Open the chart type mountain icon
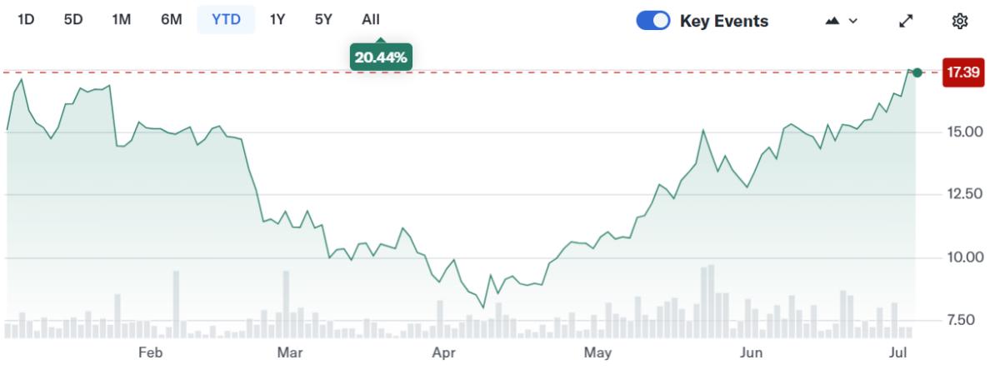 pos(832,21)
